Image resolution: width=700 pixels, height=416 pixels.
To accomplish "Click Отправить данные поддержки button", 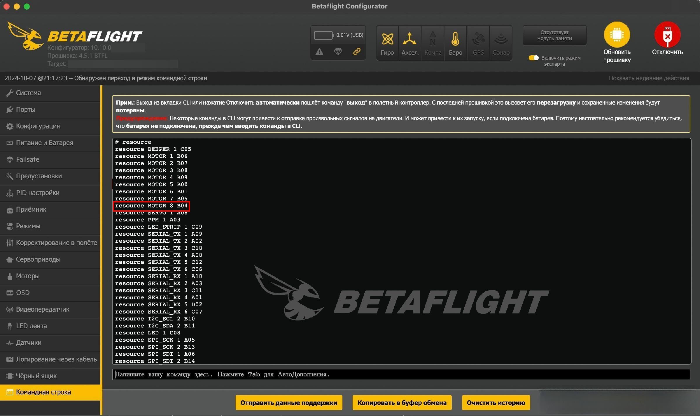I will (289, 403).
